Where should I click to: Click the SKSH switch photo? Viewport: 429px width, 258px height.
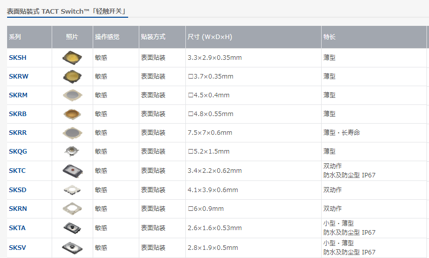pos(72,57)
